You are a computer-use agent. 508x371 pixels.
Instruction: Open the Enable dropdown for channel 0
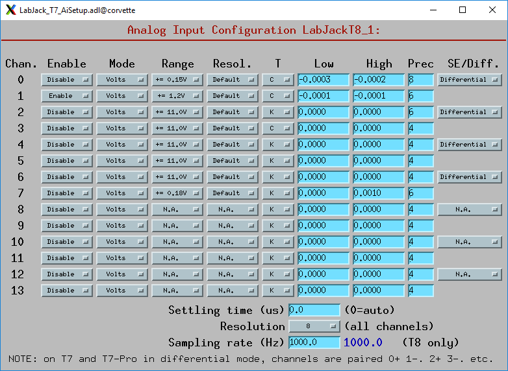67,80
